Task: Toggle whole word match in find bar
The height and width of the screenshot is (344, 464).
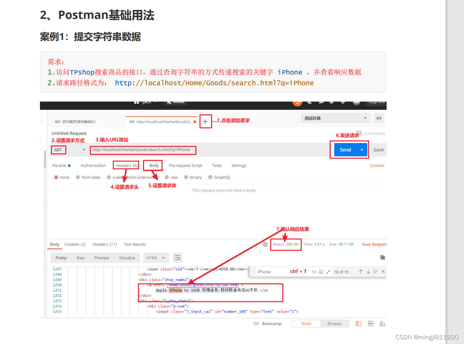Action: tap(321, 272)
